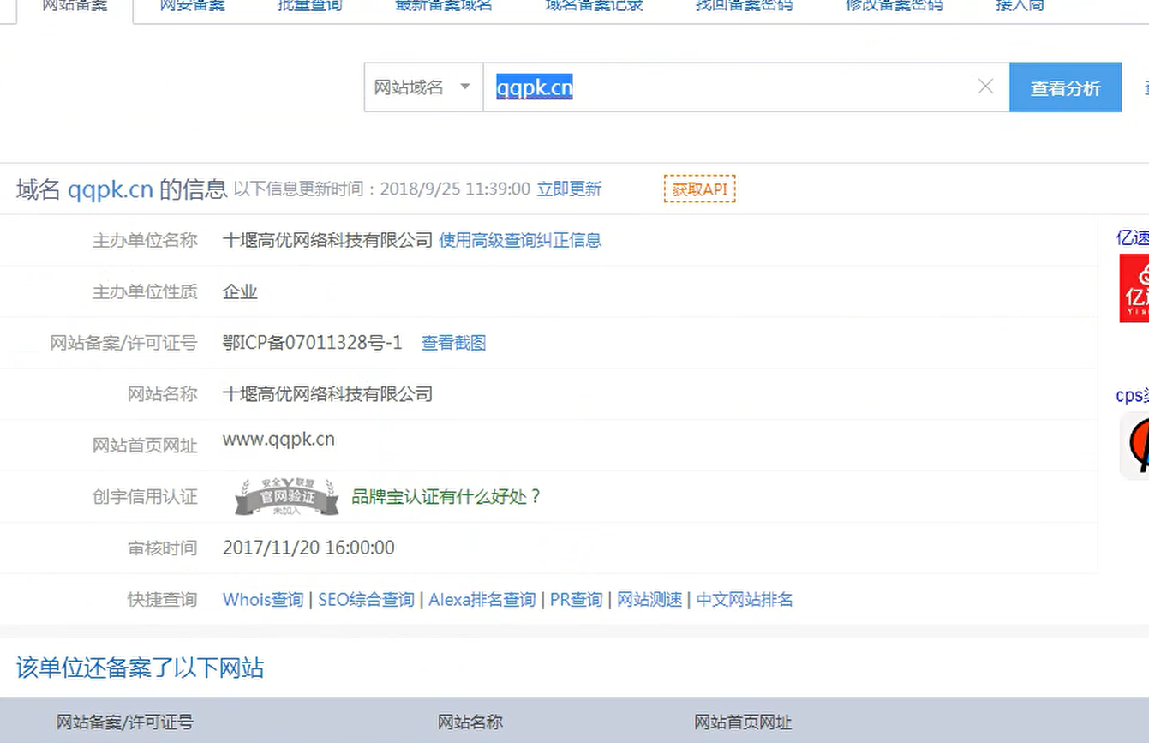Open the Alexa排名查询 link
This screenshot has height=743, width=1149.
[482, 600]
